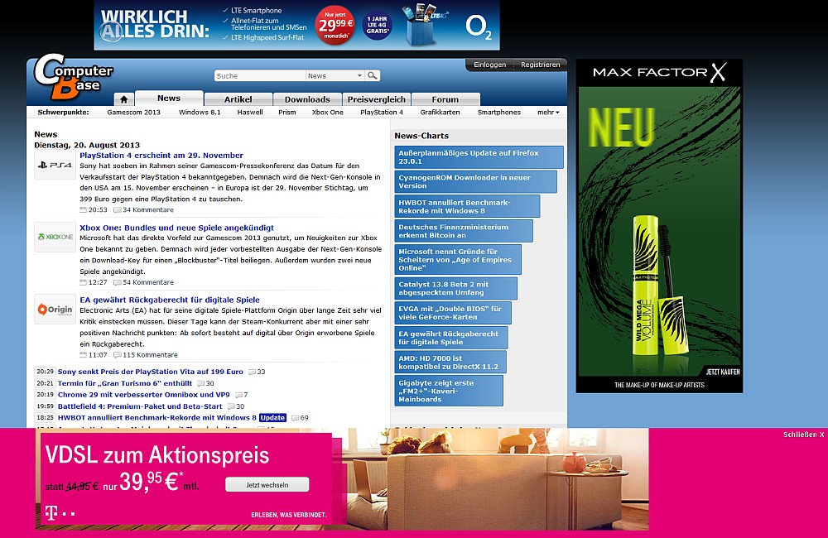Select Haswell topic
The width and height of the screenshot is (828, 538).
[250, 112]
